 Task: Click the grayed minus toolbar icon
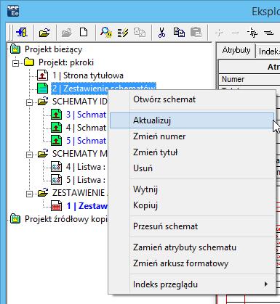coord(235,33)
